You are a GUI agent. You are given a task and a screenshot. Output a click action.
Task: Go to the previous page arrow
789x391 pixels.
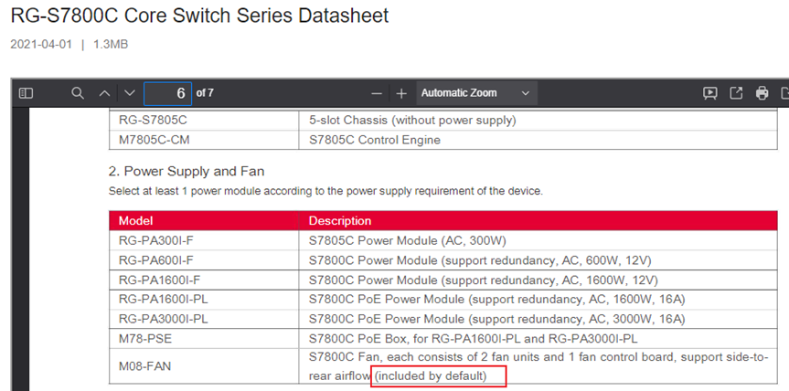tap(104, 93)
